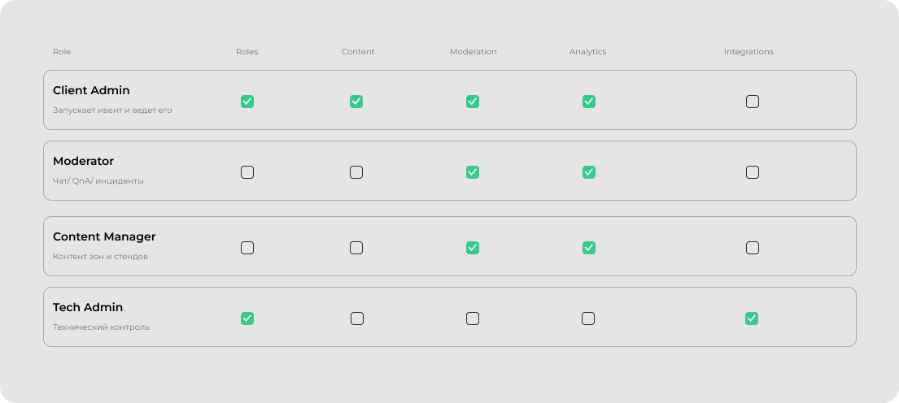Uncheck Content permission for Client Admin
The height and width of the screenshot is (403, 899).
(x=356, y=102)
